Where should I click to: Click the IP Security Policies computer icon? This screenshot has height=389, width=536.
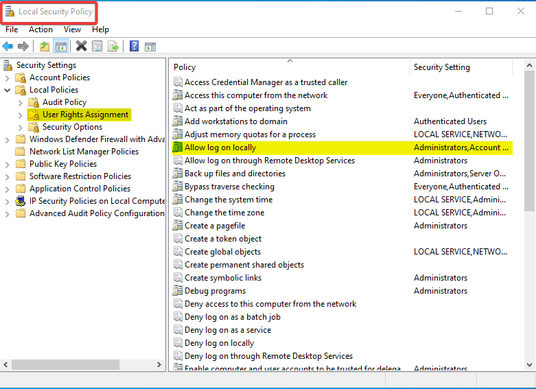(x=21, y=201)
